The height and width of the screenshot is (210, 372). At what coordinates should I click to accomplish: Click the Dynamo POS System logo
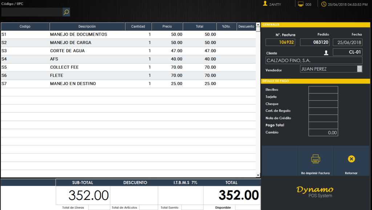point(315,192)
